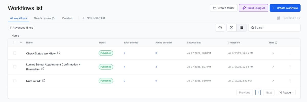The height and width of the screenshot is (102, 307).
Task: Focus the Search input field
Action: 274,28
